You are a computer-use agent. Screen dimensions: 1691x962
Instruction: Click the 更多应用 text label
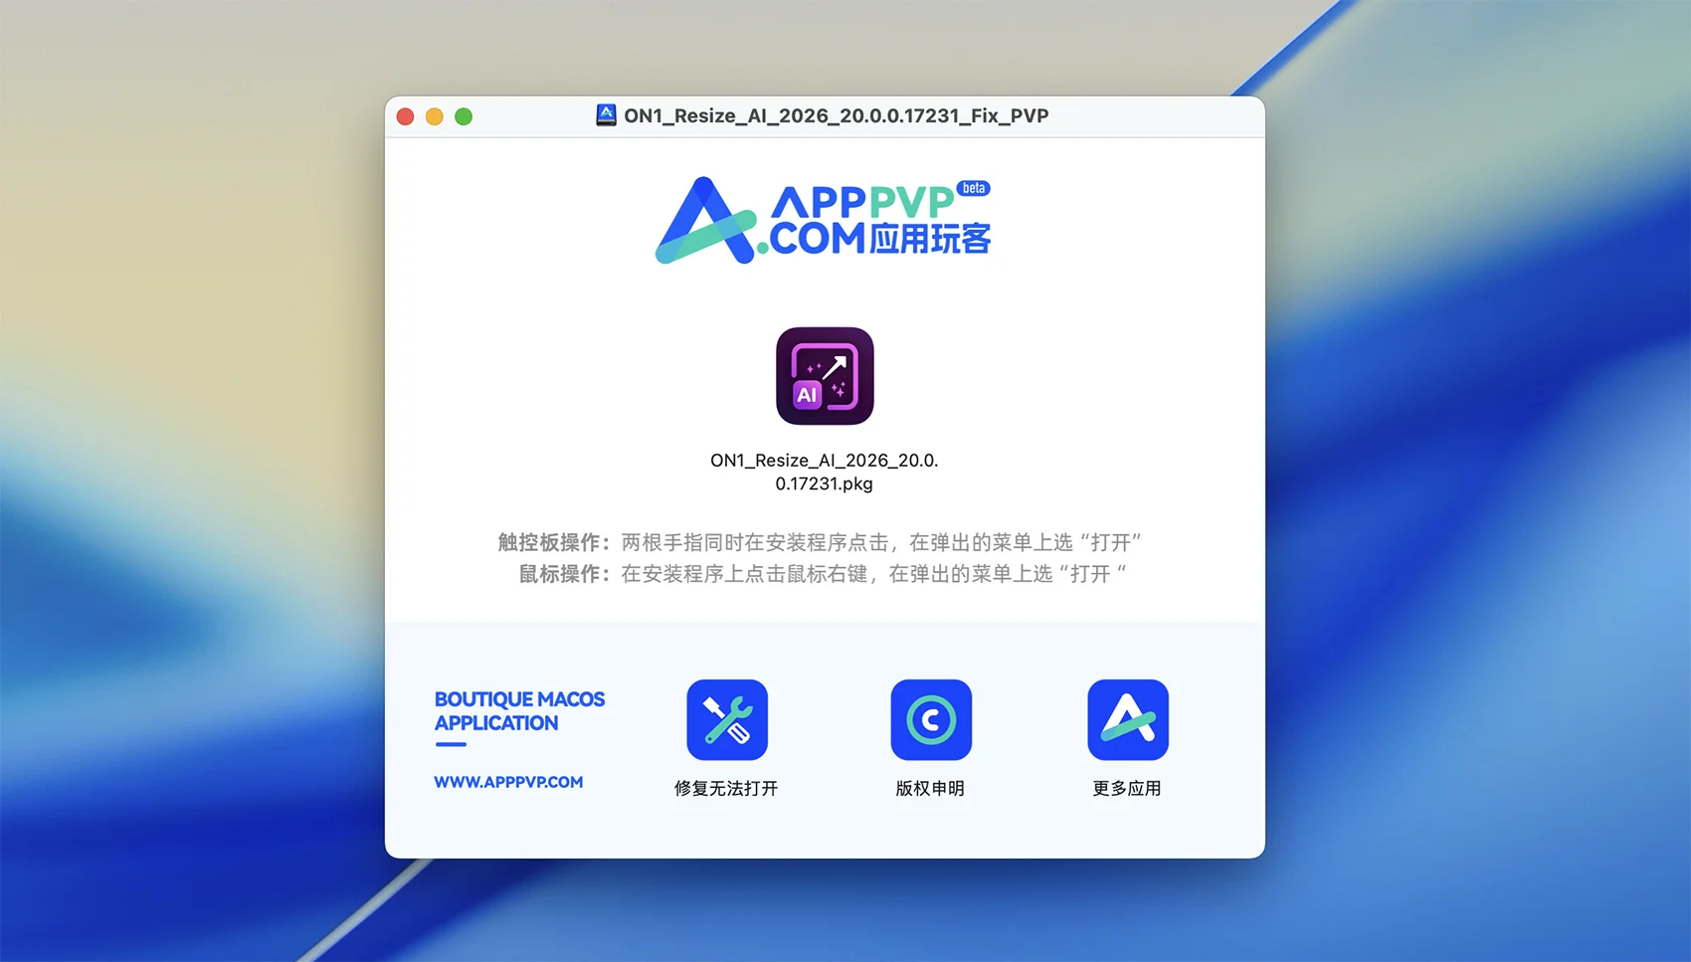[1126, 788]
